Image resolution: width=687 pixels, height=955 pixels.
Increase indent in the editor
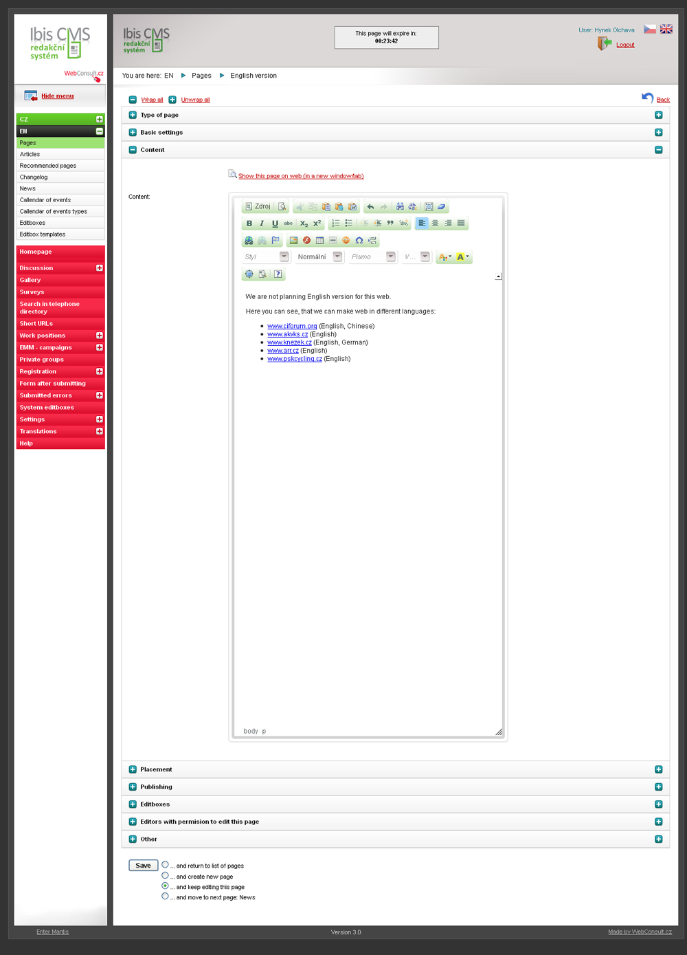click(377, 223)
